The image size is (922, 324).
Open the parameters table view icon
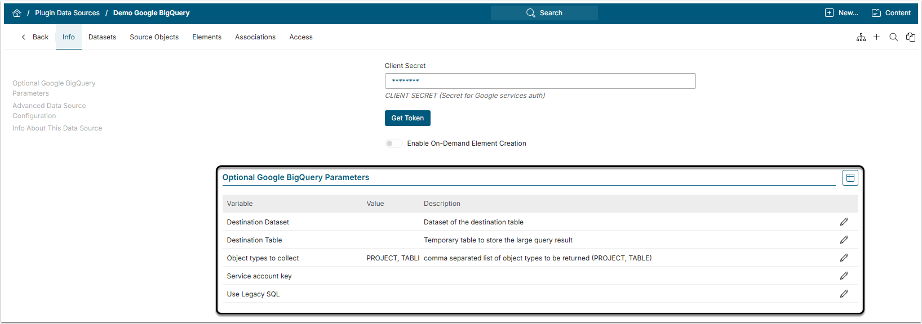point(850,178)
